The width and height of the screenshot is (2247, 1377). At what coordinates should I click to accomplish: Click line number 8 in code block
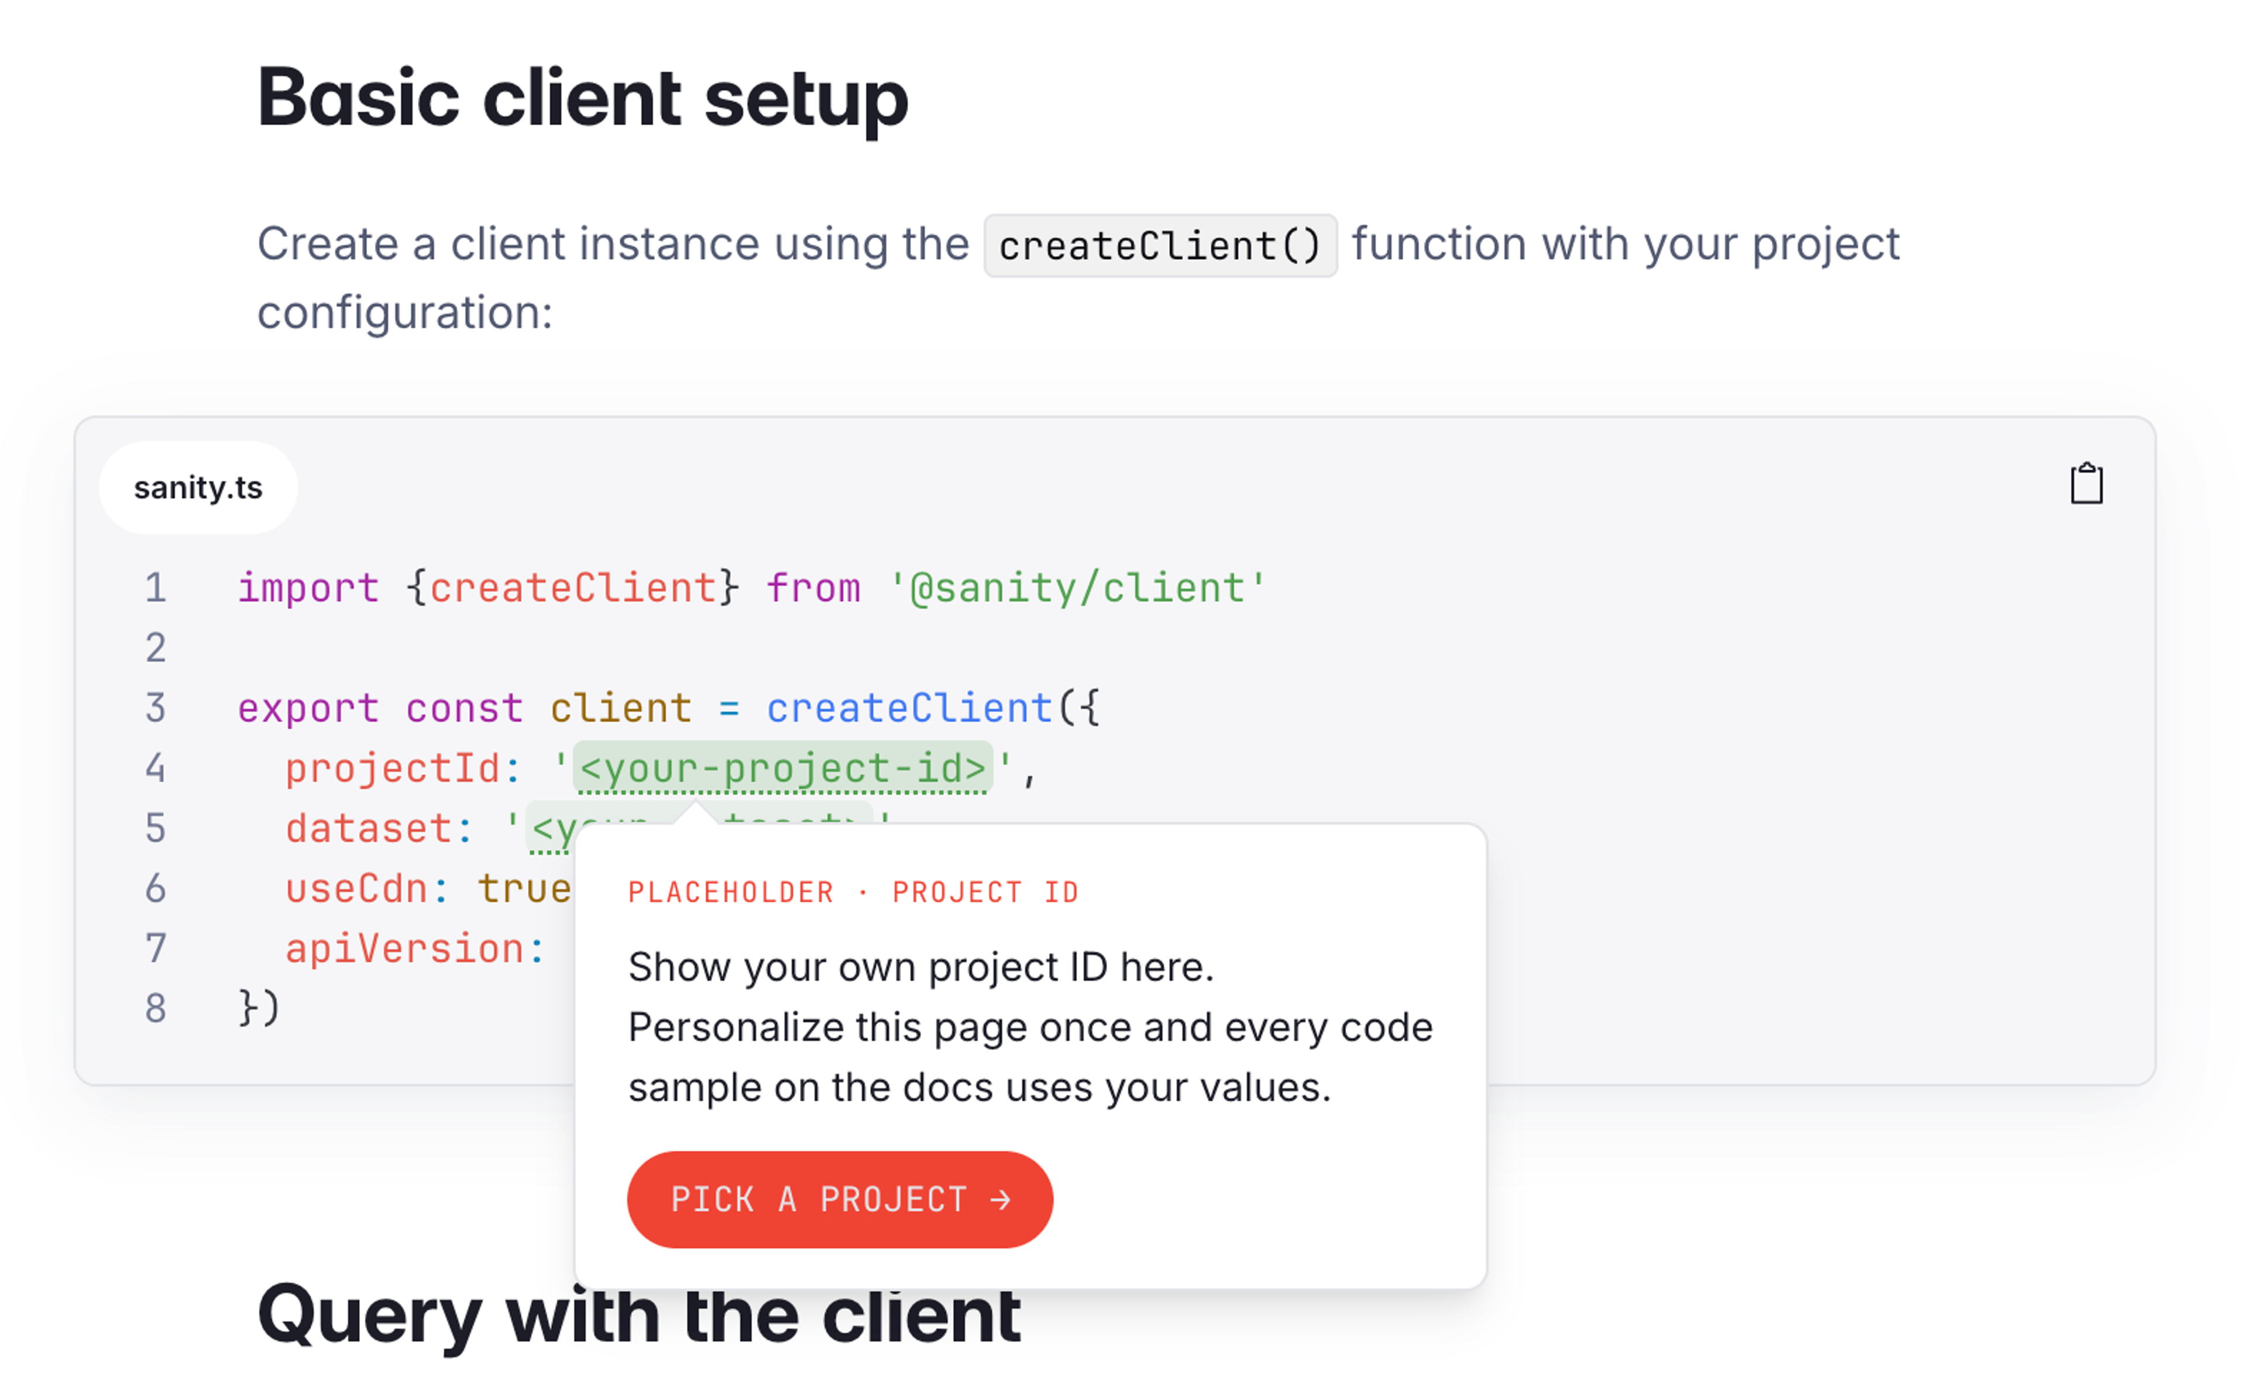click(x=156, y=1008)
